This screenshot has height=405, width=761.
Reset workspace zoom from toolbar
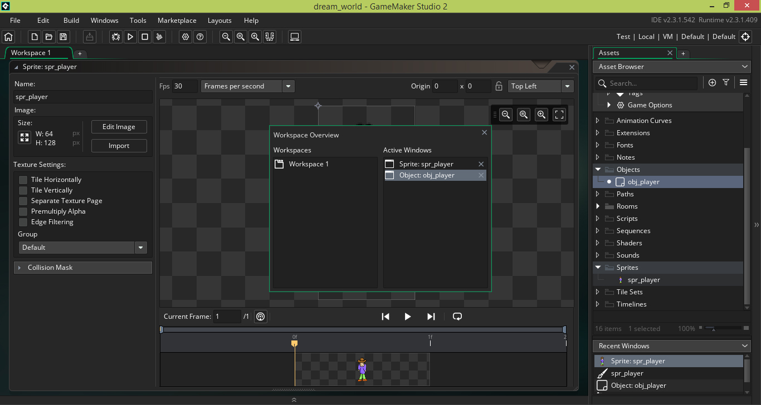(241, 37)
